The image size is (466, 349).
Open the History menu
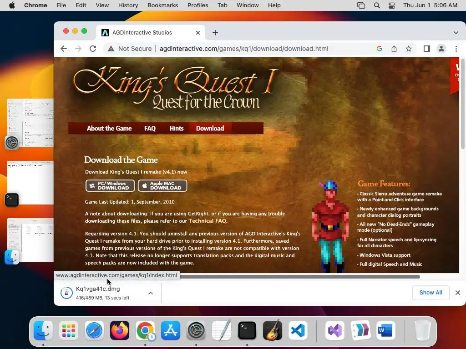128,5
